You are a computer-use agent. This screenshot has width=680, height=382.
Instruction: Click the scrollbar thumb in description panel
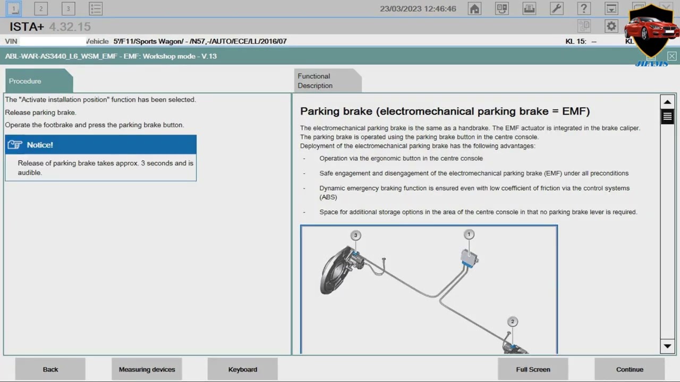(667, 117)
